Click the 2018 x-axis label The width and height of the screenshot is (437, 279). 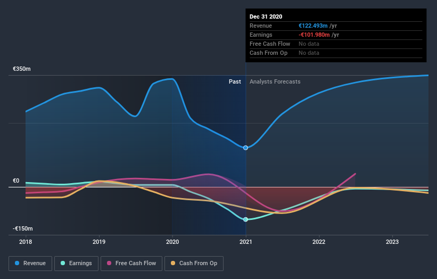pos(26,242)
